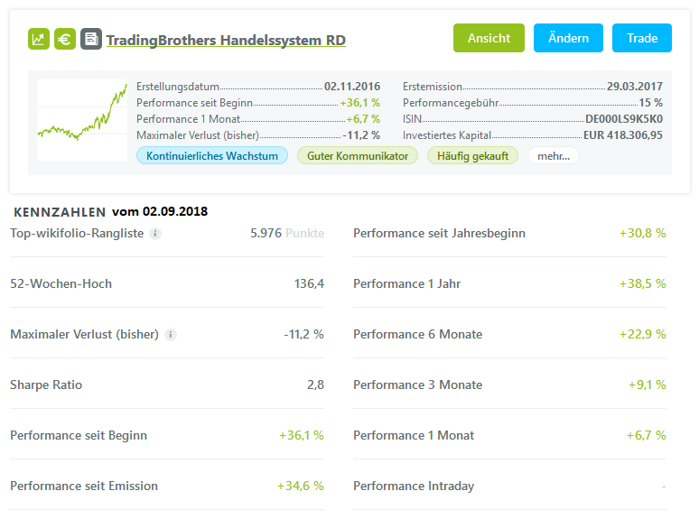This screenshot has height=519, width=699.
Task: Click the info icon next to Maximaler Verlust (bisher)
Action: tap(171, 335)
